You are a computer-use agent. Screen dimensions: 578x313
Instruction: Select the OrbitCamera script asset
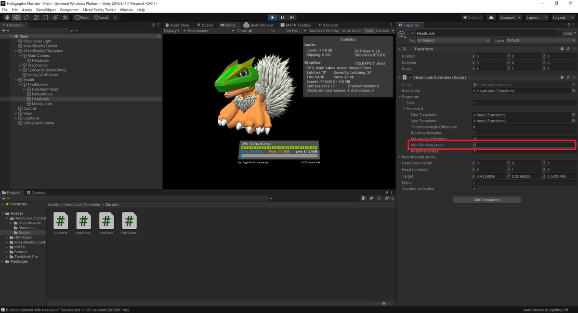point(129,223)
